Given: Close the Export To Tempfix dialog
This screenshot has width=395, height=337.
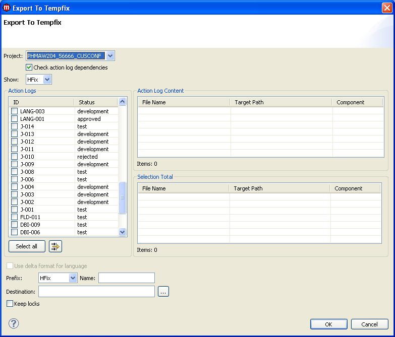Looking at the screenshot, I should 386,8.
